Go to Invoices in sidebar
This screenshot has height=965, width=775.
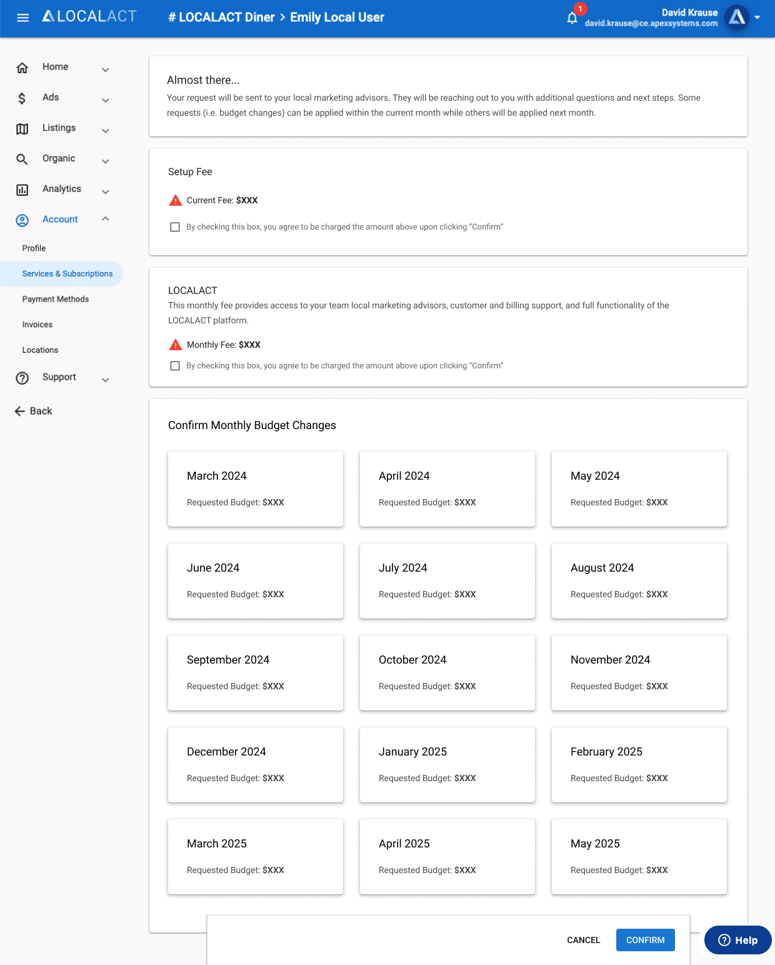37,325
